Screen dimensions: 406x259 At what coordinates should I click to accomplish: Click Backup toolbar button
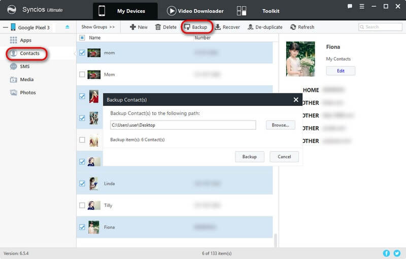click(196, 27)
